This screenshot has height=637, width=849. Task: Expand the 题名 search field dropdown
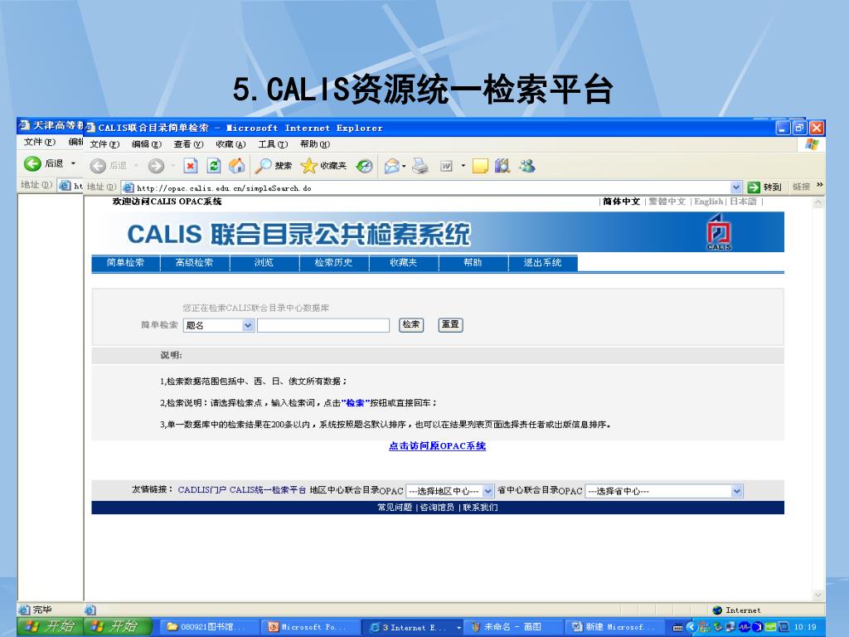tap(248, 325)
